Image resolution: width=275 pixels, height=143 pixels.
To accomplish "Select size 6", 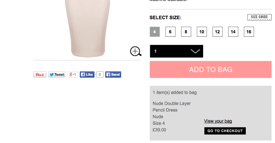I will tap(170, 32).
